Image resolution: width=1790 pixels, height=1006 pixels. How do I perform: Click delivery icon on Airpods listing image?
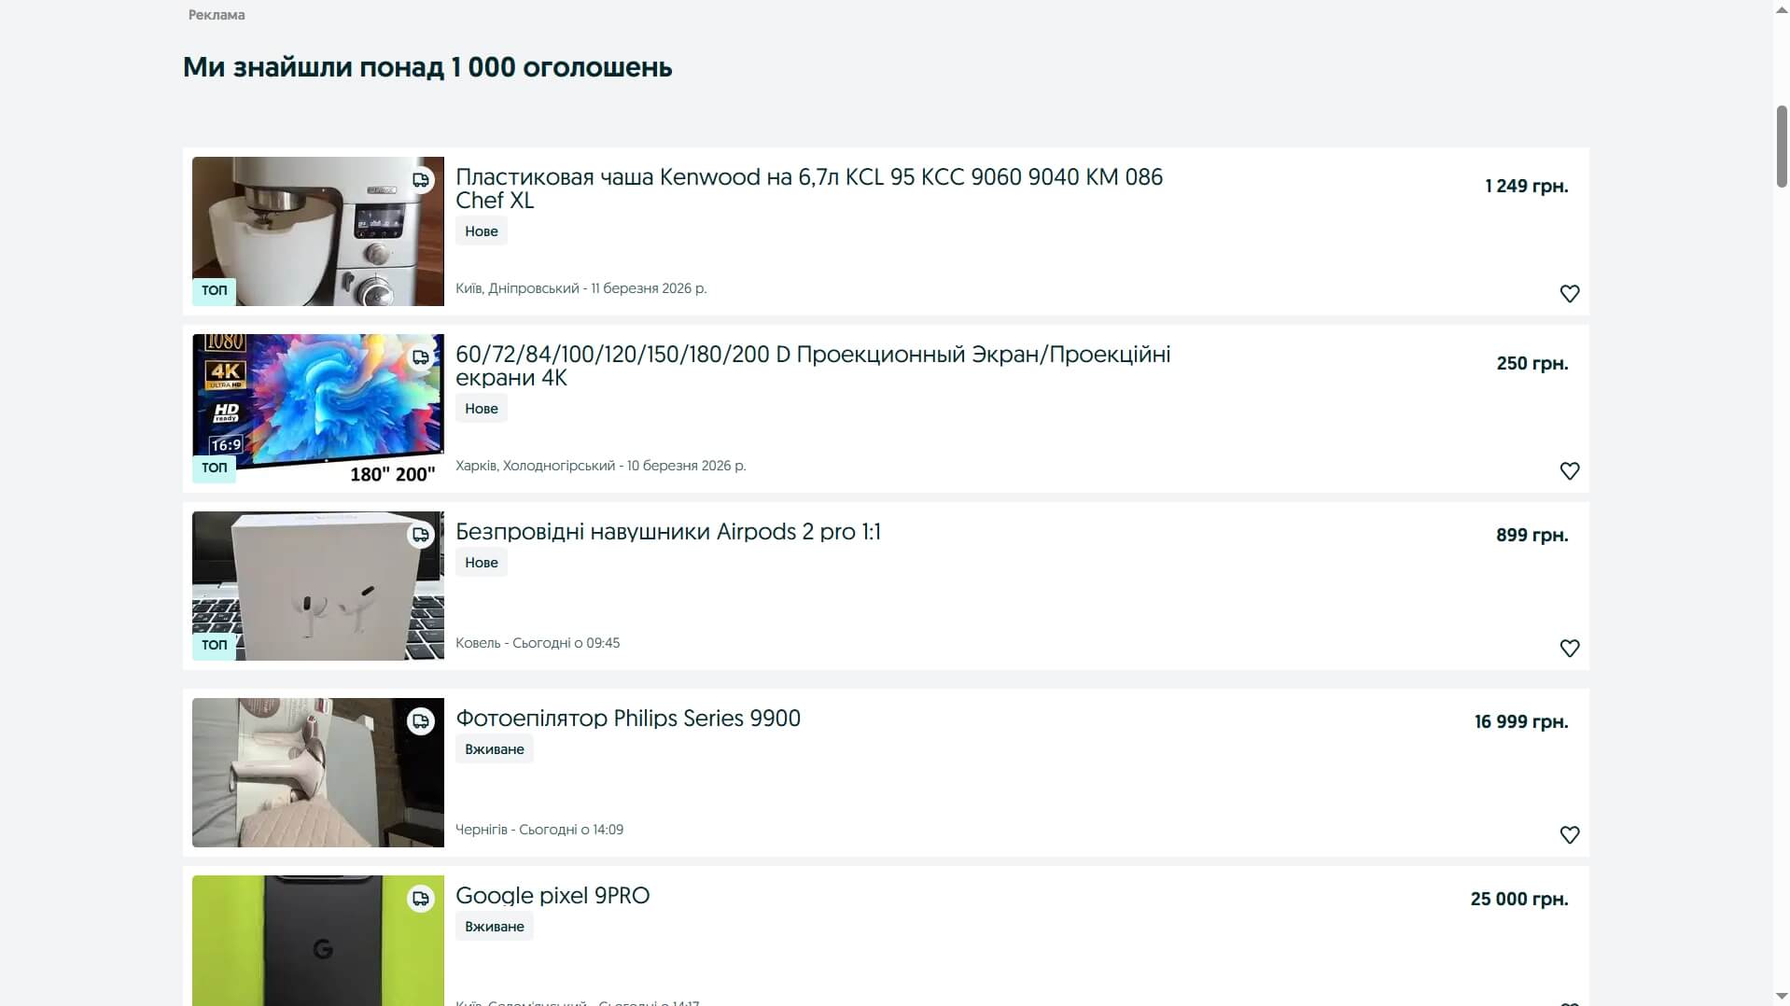point(421,535)
